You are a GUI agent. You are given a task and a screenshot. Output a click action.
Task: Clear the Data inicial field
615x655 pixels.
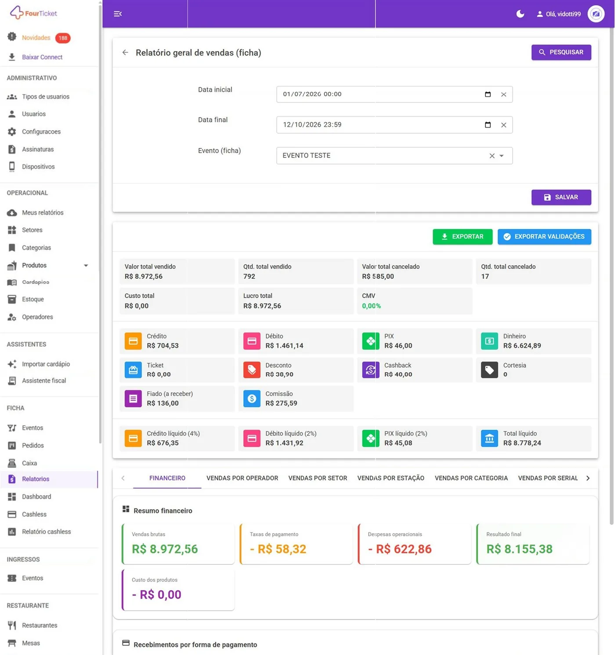pos(504,94)
